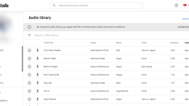189x106 pixels.
Task: Focus the Search across your channel field
Action: click(96, 5)
